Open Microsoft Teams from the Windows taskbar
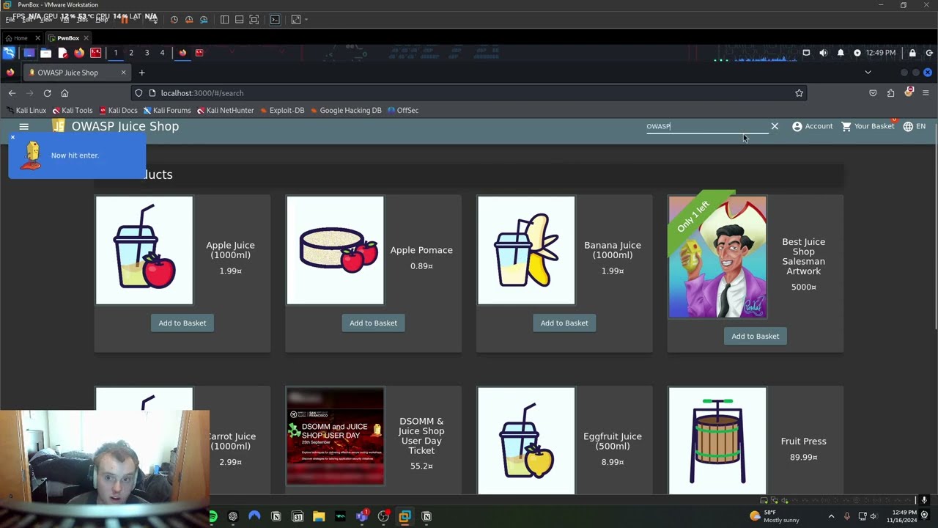The width and height of the screenshot is (938, 528). tap(362, 516)
